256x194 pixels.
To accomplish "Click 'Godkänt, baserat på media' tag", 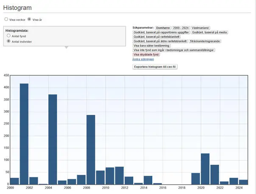I will tap(209, 32).
